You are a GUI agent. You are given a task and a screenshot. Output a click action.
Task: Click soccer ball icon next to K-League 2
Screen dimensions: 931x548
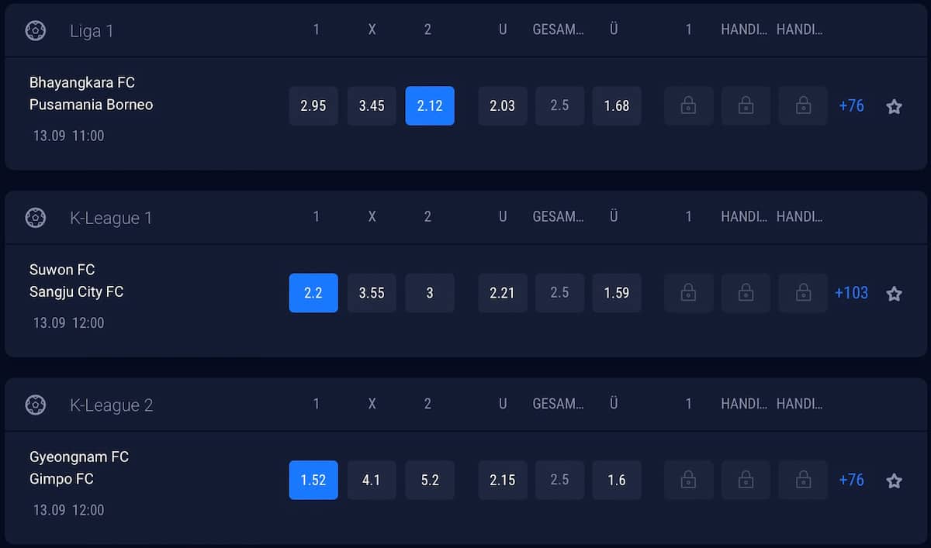[x=36, y=405]
